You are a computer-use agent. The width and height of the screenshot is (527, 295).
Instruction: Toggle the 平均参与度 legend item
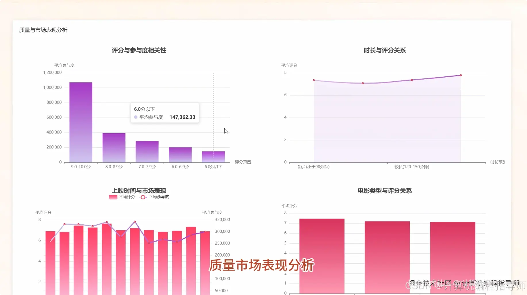(x=158, y=197)
